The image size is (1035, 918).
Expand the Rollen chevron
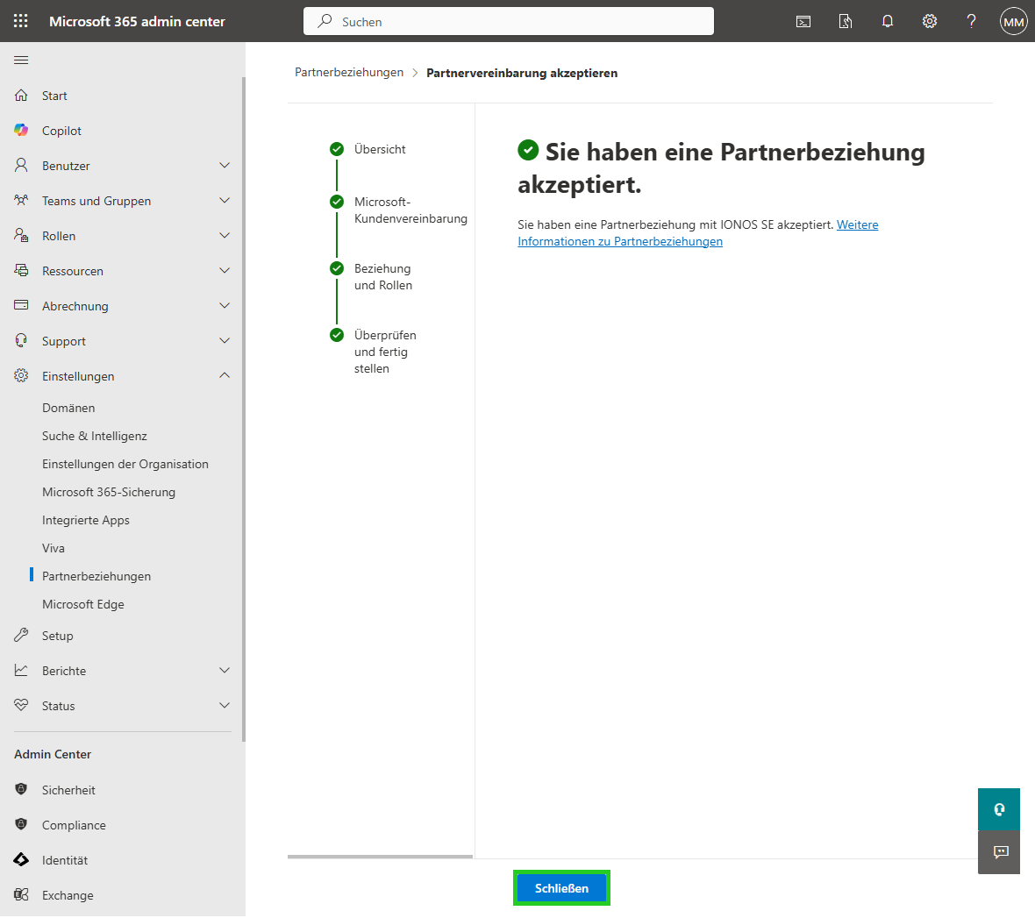[x=225, y=236]
